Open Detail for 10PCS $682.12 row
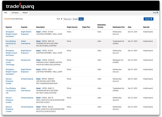The height and width of the screenshot is (117, 162). tap(38, 88)
